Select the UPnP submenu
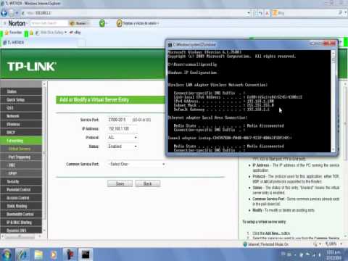348x261 pixels. pos(21,173)
